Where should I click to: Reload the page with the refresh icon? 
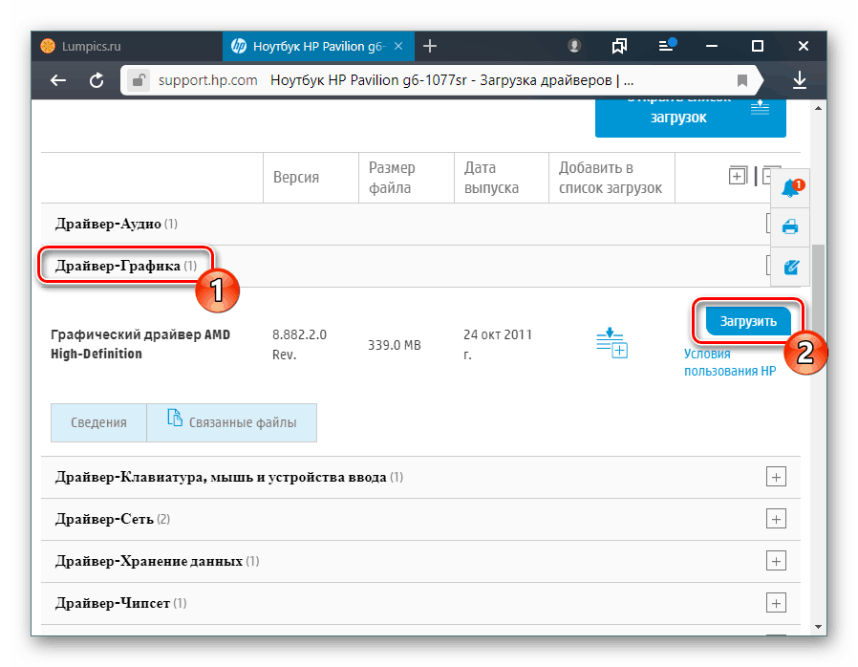[97, 80]
